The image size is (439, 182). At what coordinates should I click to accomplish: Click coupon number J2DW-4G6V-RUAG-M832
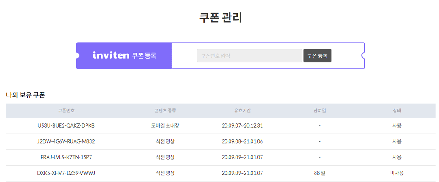click(x=66, y=141)
